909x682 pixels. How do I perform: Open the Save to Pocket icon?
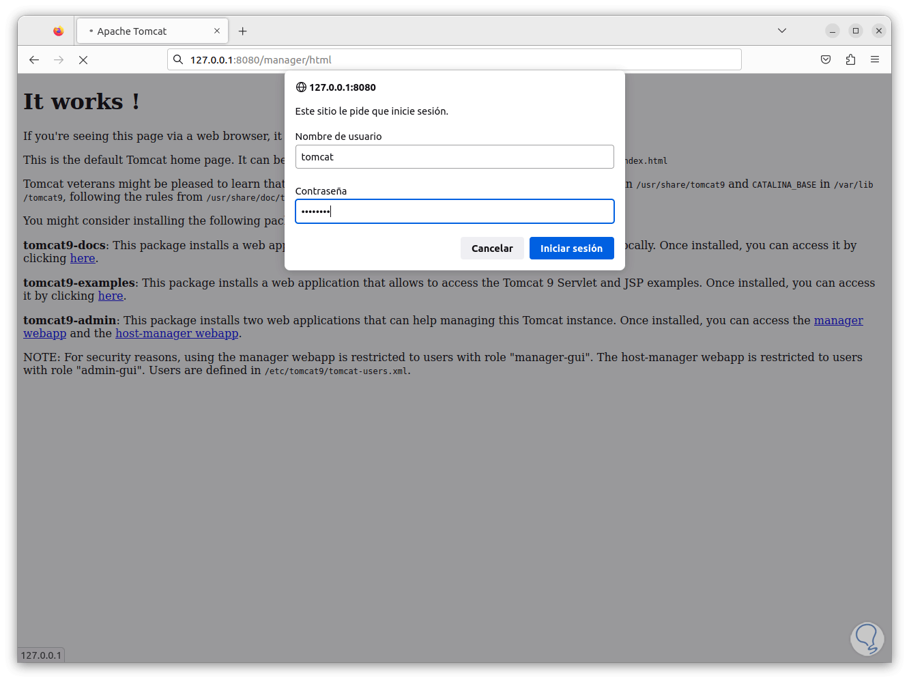click(x=826, y=60)
